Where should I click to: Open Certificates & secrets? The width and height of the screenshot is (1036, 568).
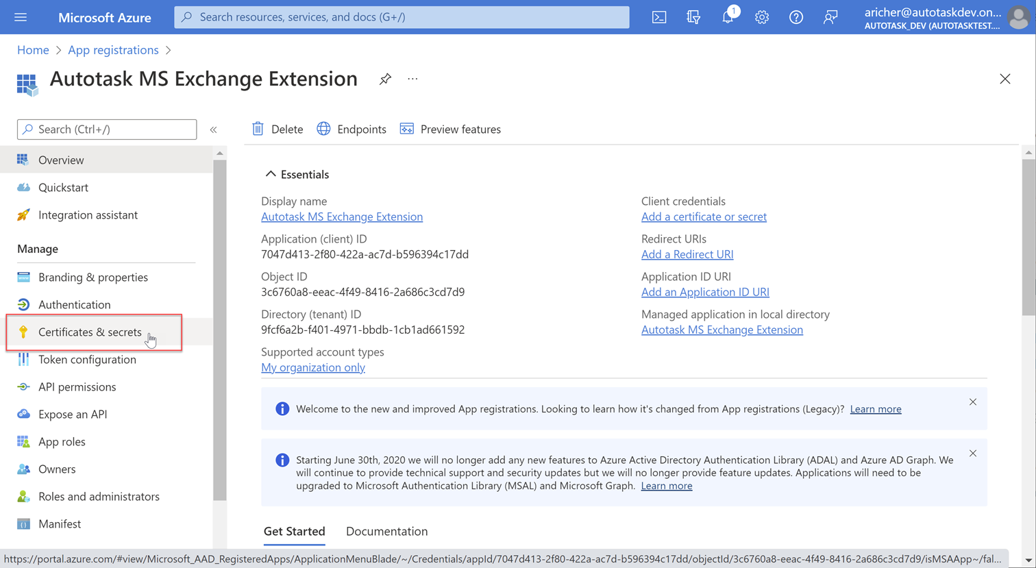click(x=106, y=332)
